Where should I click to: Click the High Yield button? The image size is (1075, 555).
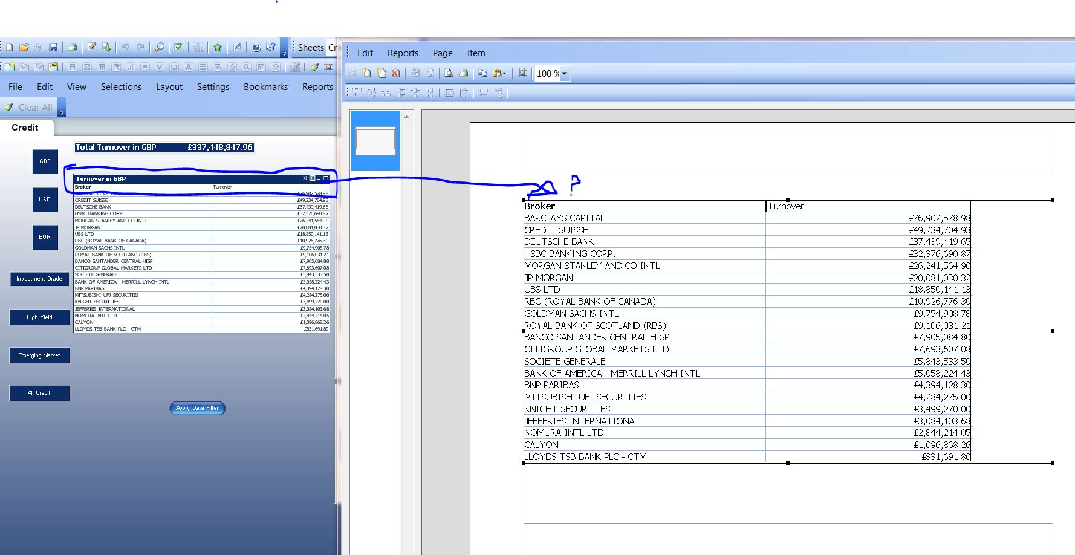(x=39, y=317)
